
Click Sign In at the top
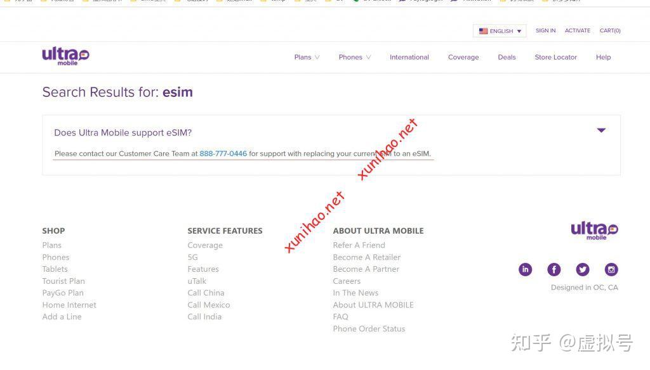pos(545,30)
